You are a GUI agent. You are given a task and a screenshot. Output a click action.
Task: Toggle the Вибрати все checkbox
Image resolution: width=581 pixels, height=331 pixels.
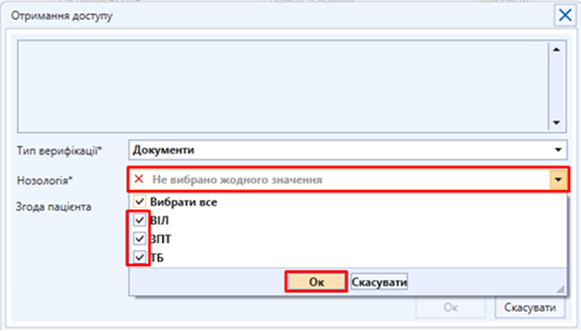click(139, 202)
